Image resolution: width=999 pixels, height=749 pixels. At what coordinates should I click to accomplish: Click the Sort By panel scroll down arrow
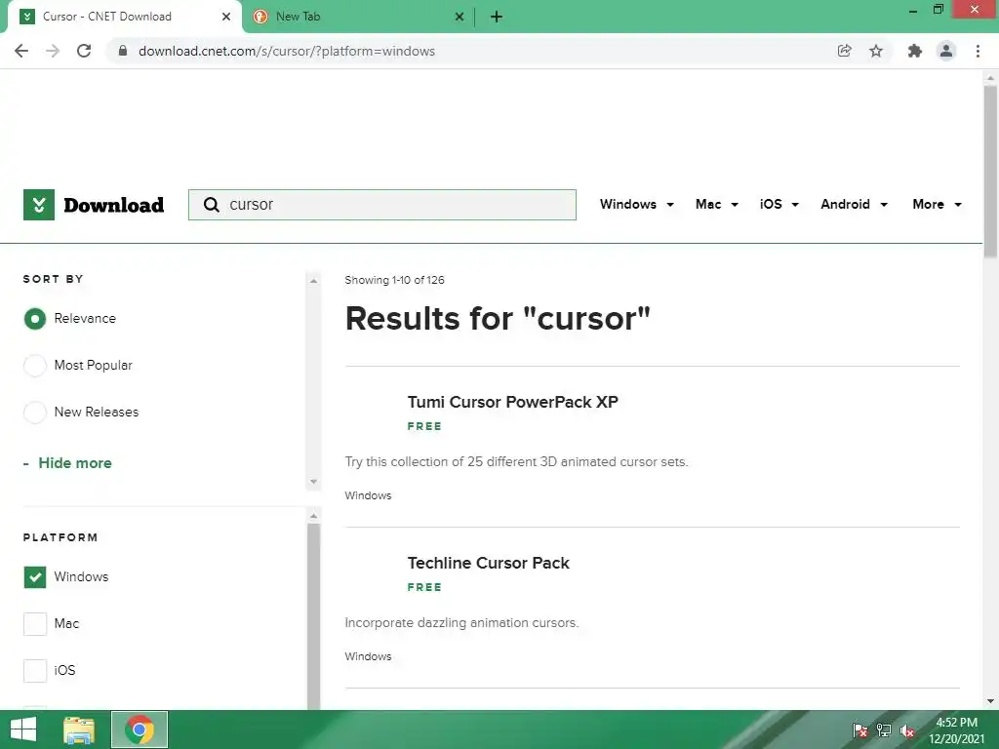313,482
